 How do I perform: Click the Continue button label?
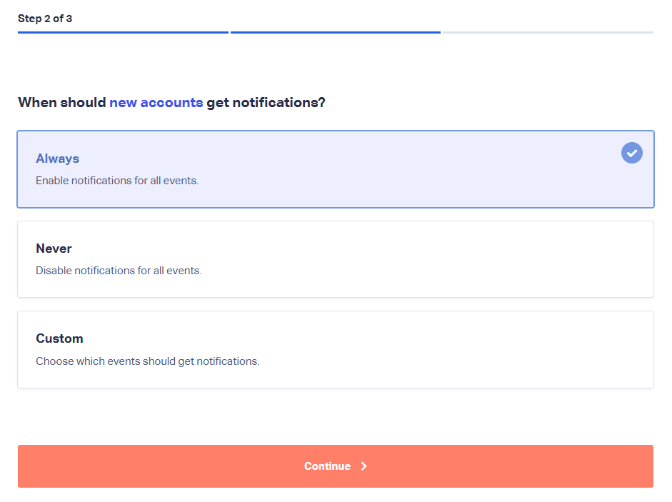tap(327, 466)
